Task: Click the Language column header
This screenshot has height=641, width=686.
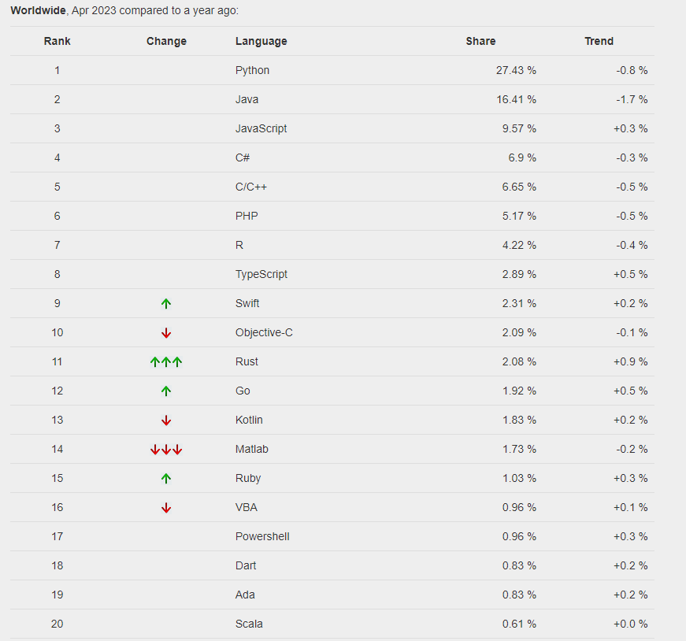Action: coord(261,41)
